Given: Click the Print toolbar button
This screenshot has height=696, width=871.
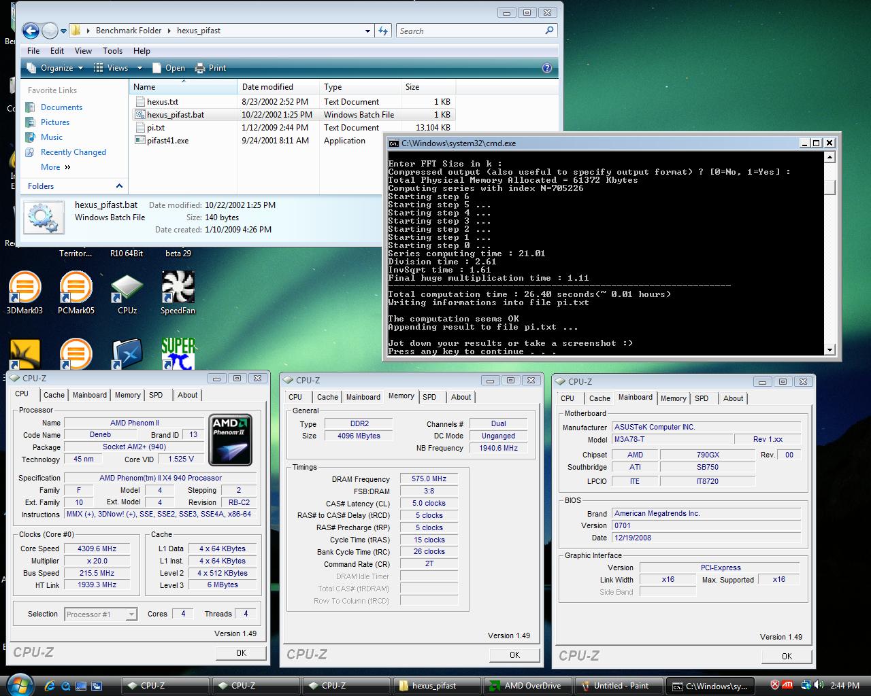Looking at the screenshot, I should tap(210, 68).
